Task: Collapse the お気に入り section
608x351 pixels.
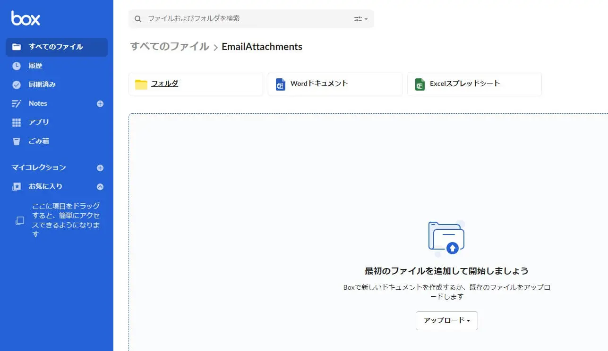Action: click(x=100, y=187)
